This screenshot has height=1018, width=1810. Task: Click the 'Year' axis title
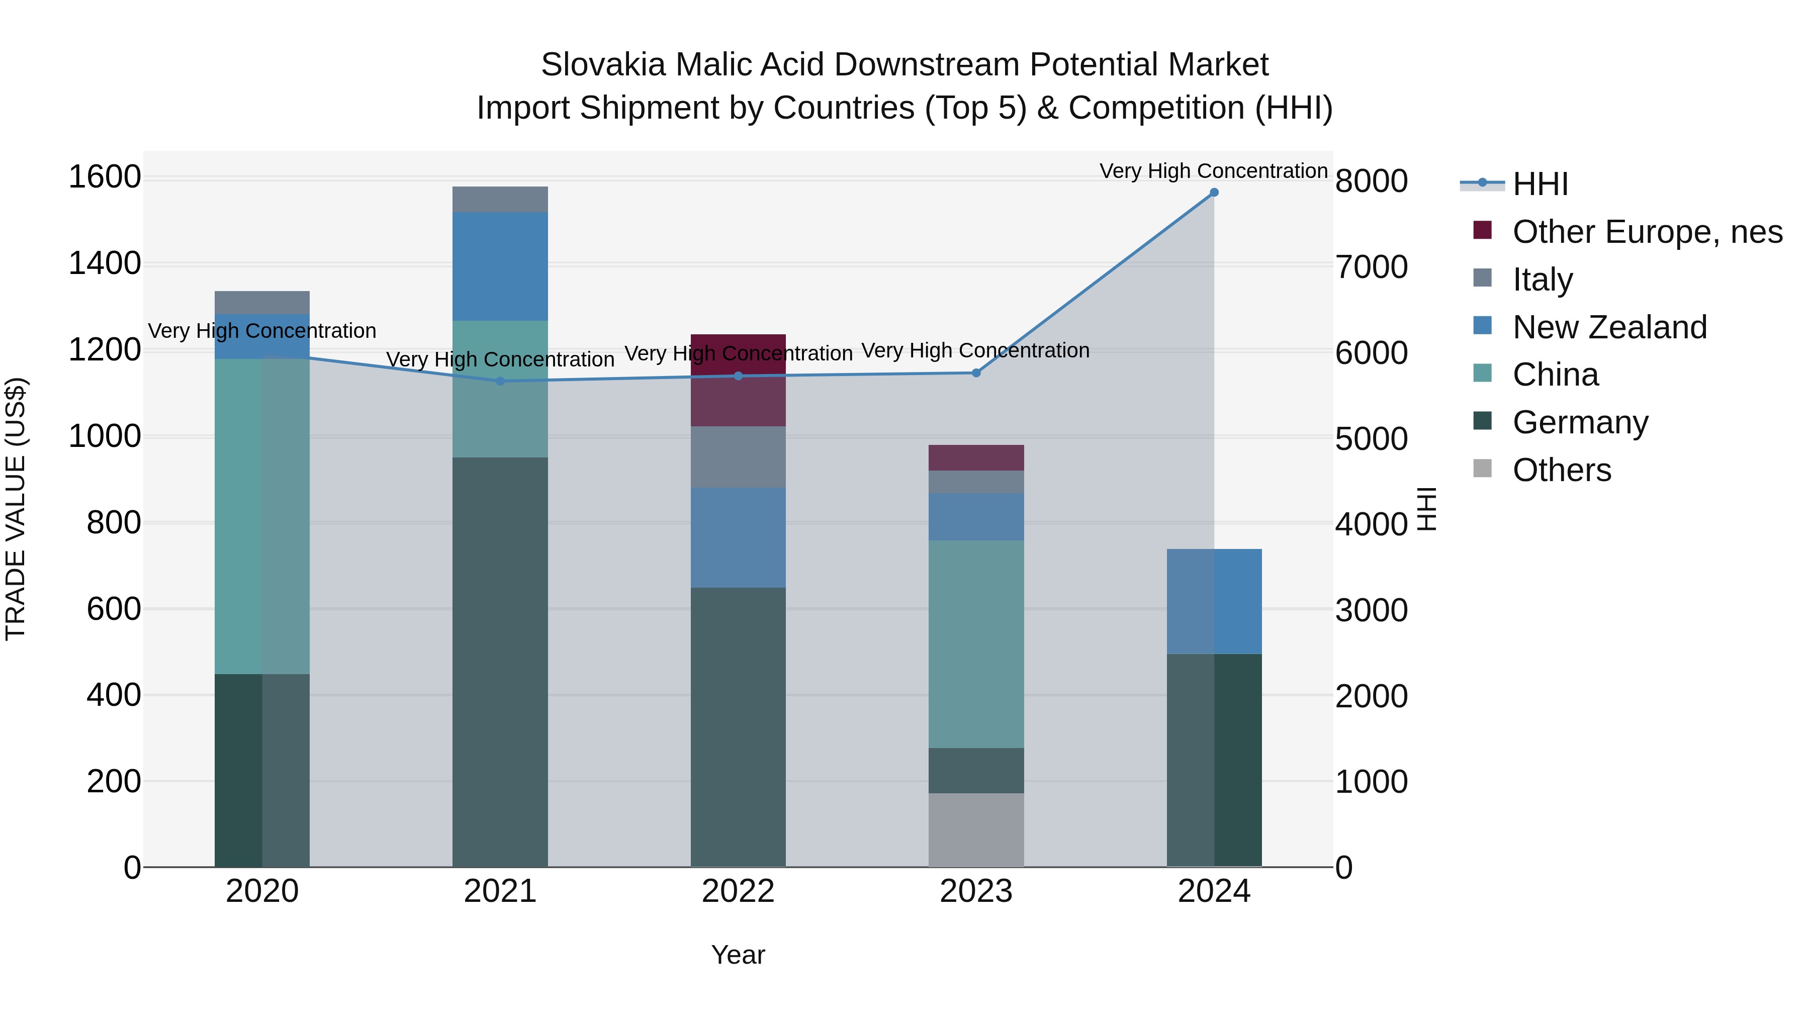[x=738, y=956]
